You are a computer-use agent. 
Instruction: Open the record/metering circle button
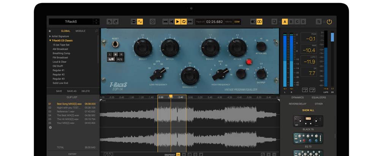click(152, 22)
